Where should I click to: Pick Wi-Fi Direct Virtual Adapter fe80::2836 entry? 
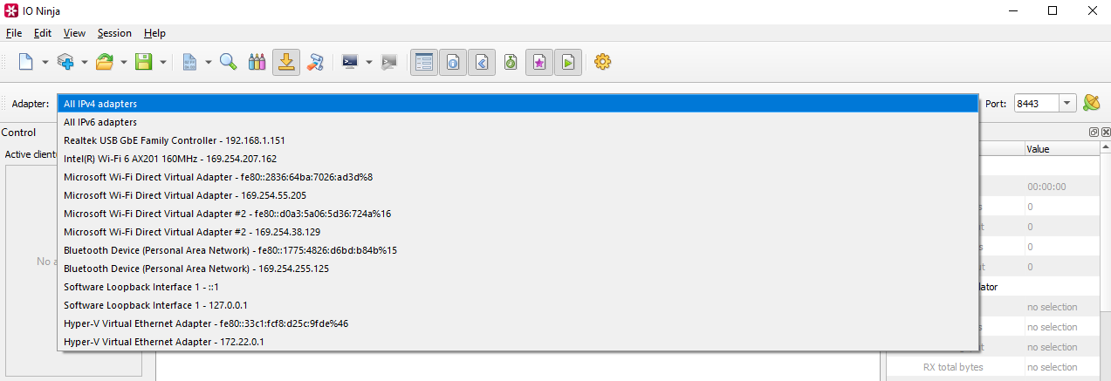[518, 177]
